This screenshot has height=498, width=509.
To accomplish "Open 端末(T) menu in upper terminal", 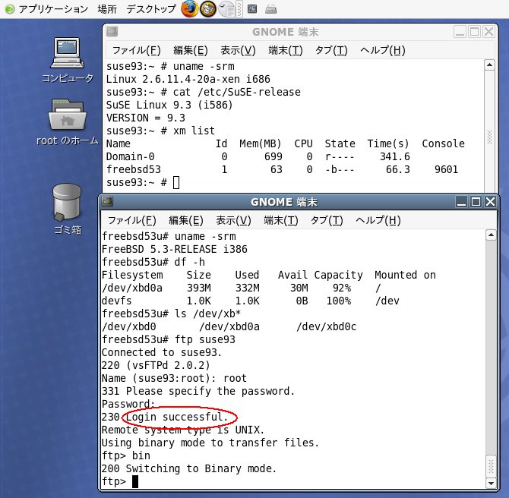I will (286, 50).
